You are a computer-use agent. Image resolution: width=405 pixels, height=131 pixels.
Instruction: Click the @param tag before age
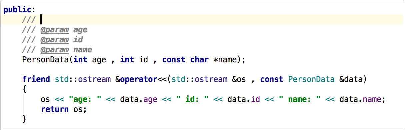[55, 30]
